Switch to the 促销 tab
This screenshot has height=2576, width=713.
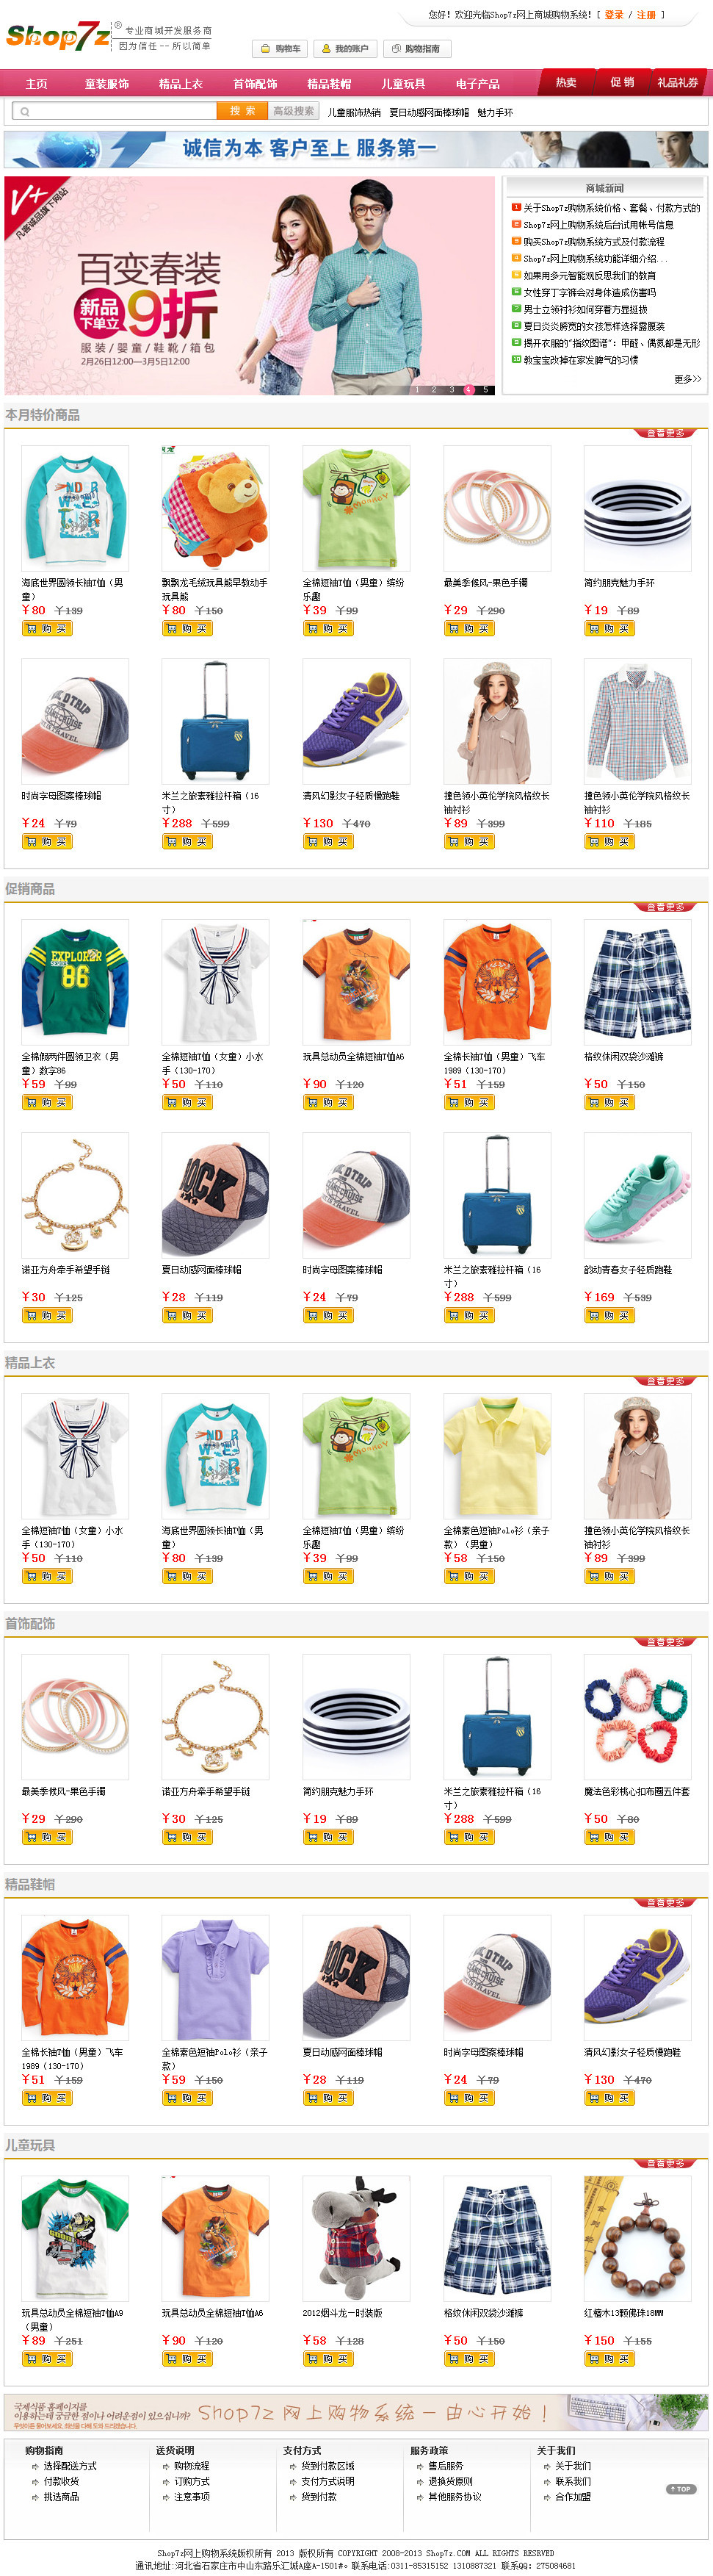(622, 82)
